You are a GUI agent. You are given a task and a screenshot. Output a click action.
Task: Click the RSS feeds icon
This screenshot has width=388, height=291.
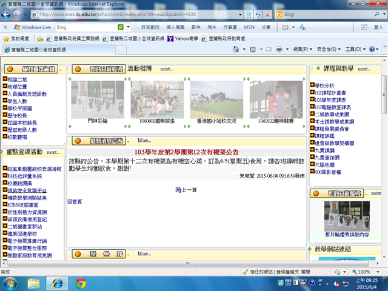[253, 50]
